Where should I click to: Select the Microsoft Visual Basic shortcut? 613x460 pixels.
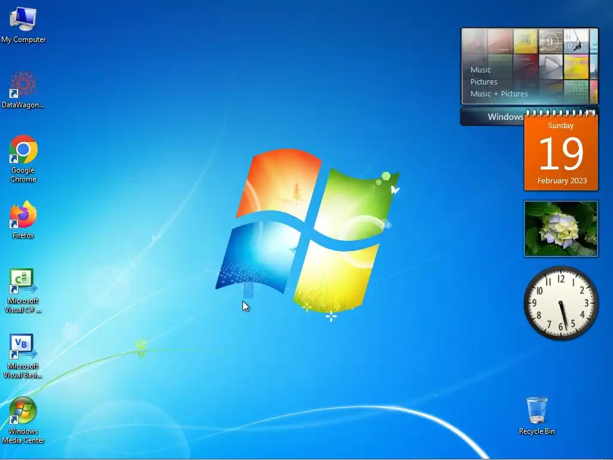pyautogui.click(x=23, y=356)
